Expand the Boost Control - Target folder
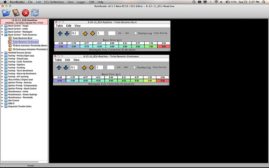 click(2, 26)
